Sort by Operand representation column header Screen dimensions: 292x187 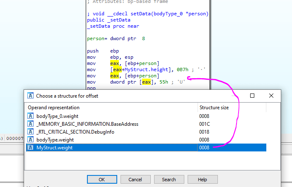112,108
